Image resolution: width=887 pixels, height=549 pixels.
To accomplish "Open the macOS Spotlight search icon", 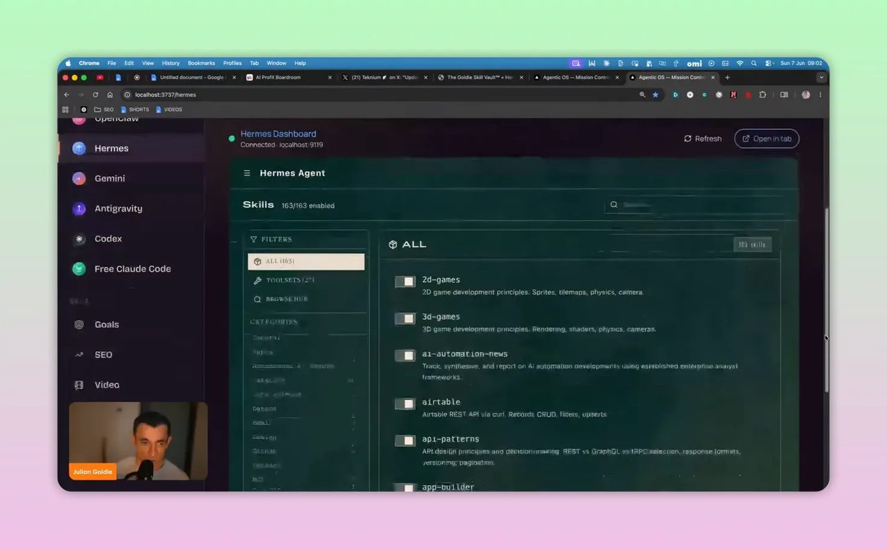I will 754,63.
